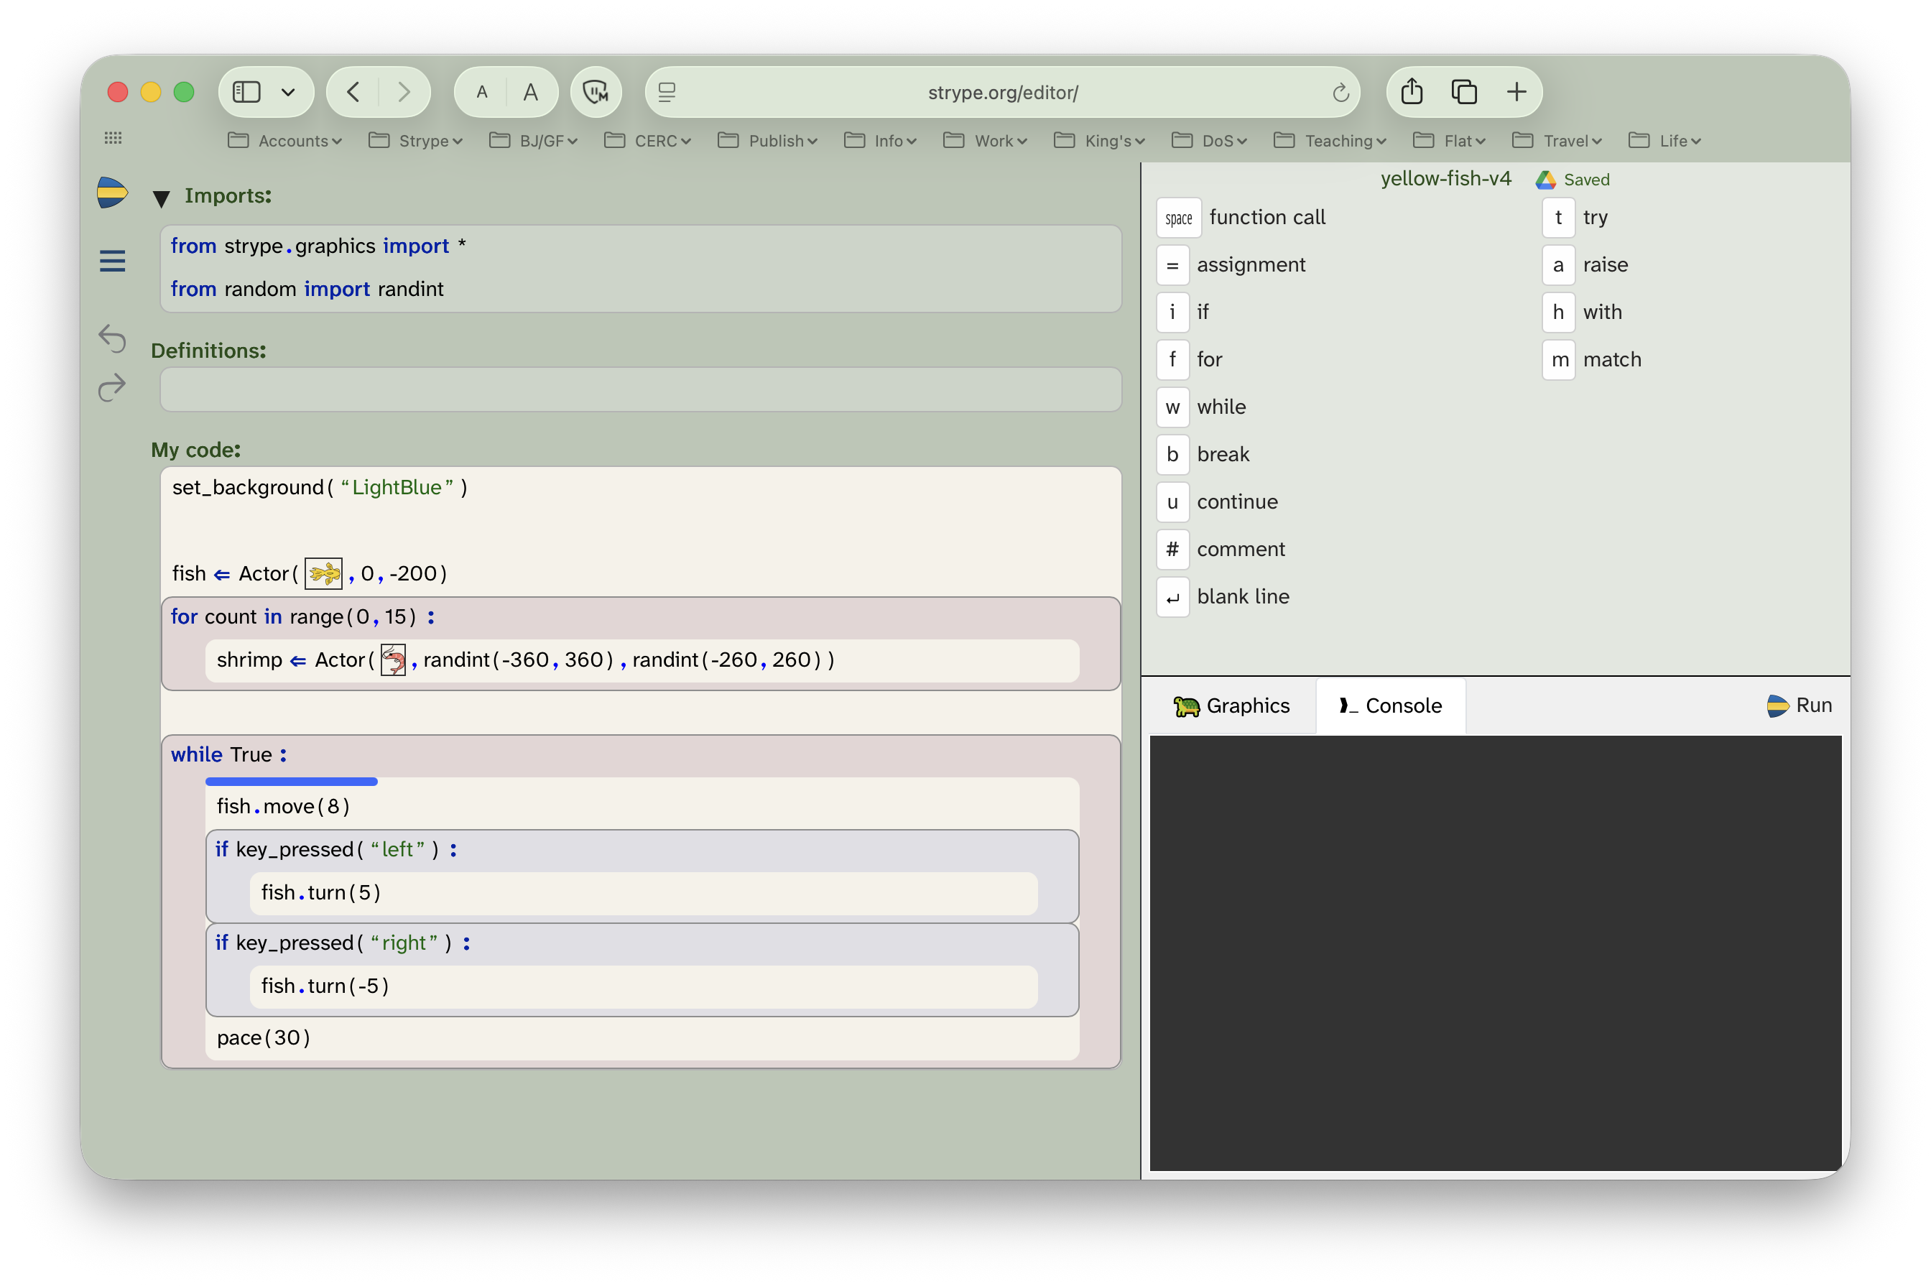Click the privacy shield extension icon

(596, 92)
